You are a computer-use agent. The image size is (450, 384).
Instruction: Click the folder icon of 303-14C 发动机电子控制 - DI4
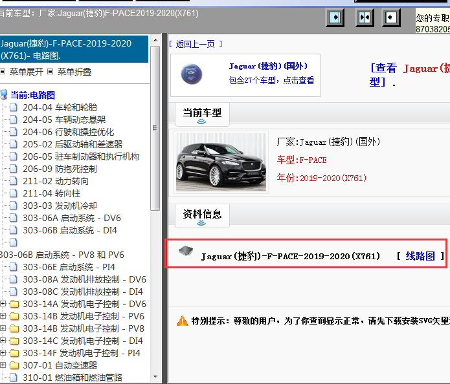point(14,341)
